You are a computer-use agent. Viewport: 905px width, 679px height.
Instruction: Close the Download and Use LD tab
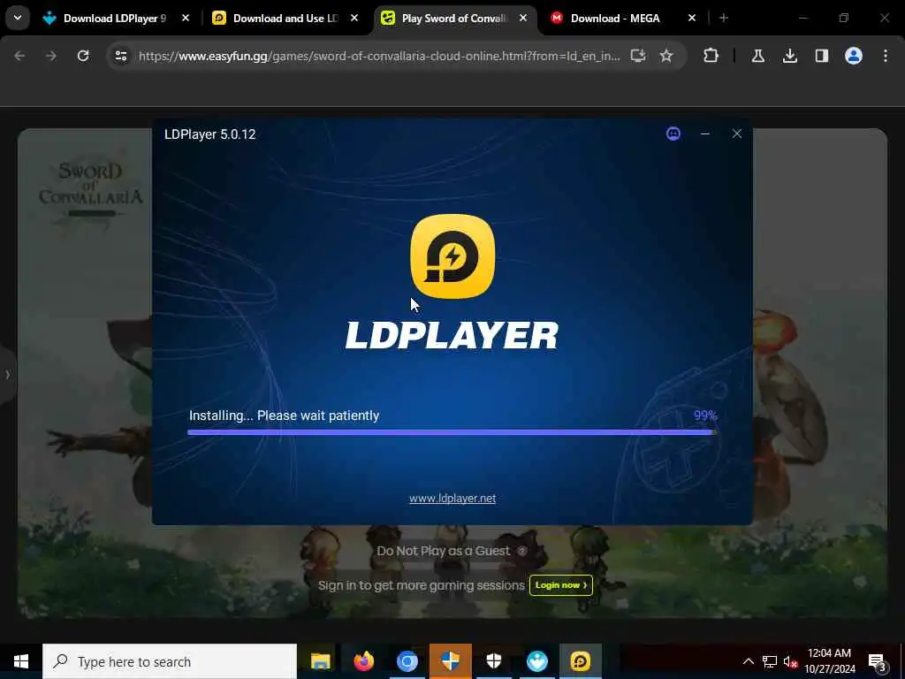354,19
